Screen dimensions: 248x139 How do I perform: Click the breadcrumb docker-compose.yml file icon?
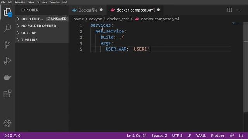(x=137, y=19)
